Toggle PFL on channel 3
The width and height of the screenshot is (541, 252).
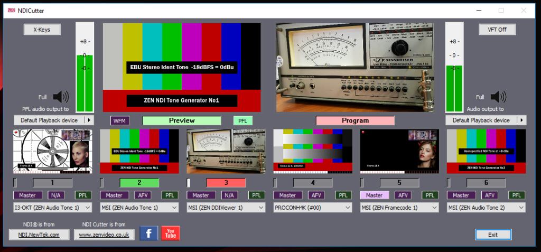coord(257,195)
